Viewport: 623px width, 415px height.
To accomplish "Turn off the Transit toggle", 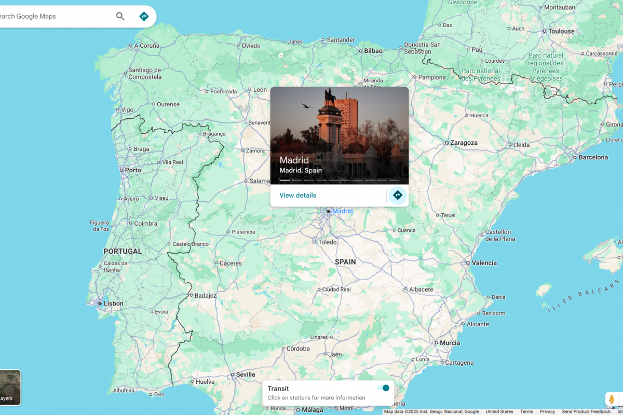I will (383, 388).
